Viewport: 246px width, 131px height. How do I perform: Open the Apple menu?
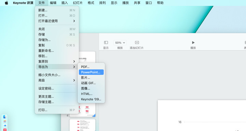(6, 3)
